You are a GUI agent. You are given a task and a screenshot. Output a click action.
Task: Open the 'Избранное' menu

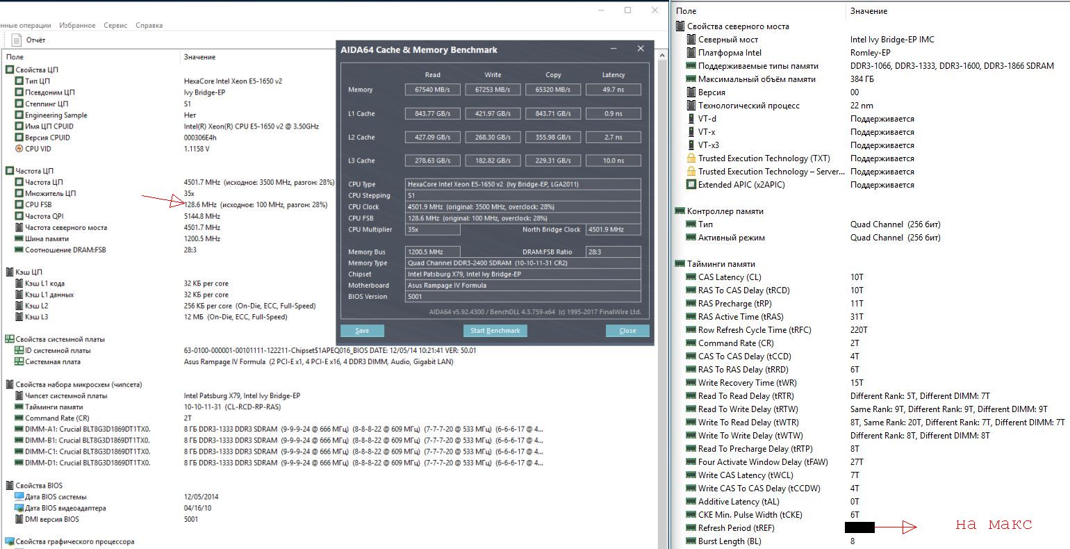coord(78,25)
